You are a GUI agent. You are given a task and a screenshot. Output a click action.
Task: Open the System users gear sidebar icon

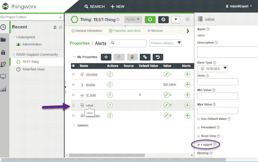[3, 64]
